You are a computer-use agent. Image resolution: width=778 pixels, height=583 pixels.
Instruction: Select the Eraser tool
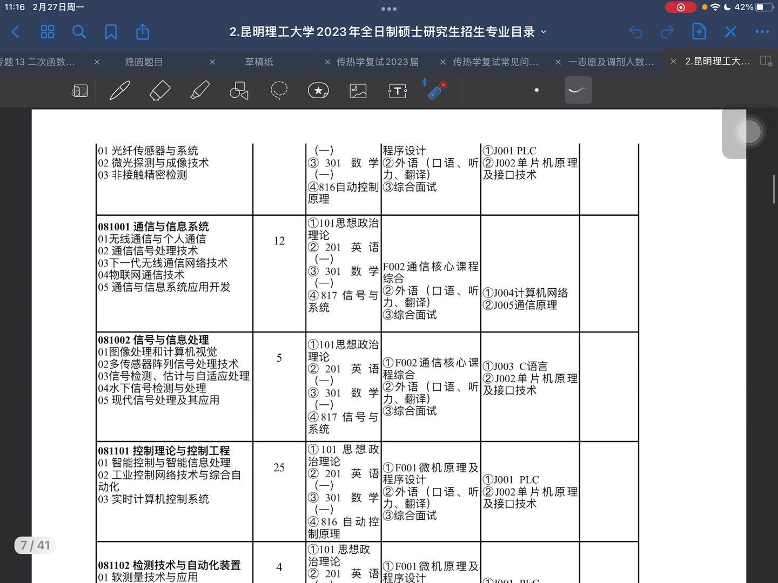coord(159,90)
